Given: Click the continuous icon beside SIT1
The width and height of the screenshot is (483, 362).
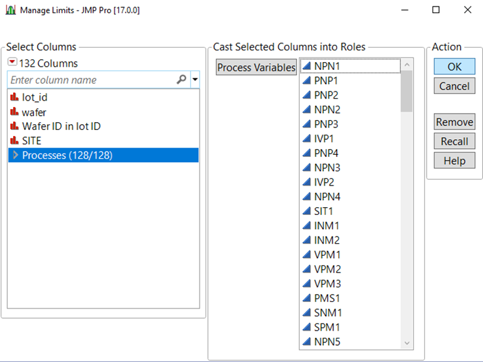Looking at the screenshot, I should point(306,211).
